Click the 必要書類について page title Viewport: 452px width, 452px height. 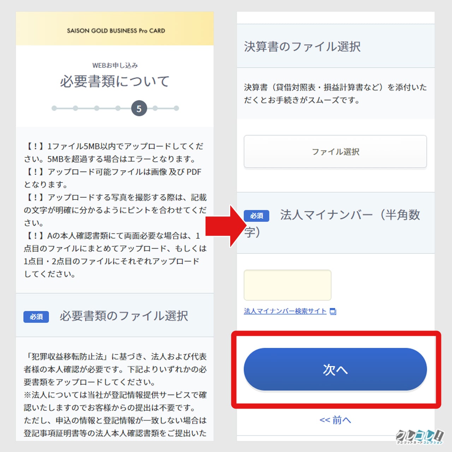[x=115, y=81]
